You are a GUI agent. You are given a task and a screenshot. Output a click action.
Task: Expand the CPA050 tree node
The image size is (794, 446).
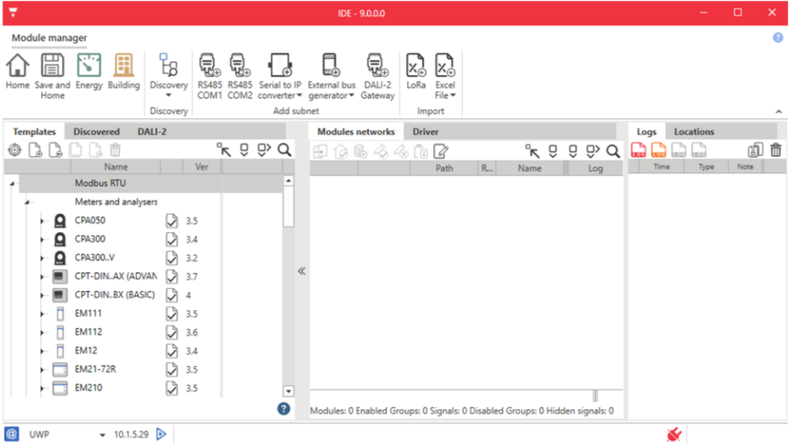pyautogui.click(x=42, y=221)
